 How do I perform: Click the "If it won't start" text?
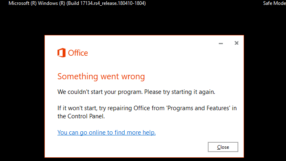(x=77, y=108)
